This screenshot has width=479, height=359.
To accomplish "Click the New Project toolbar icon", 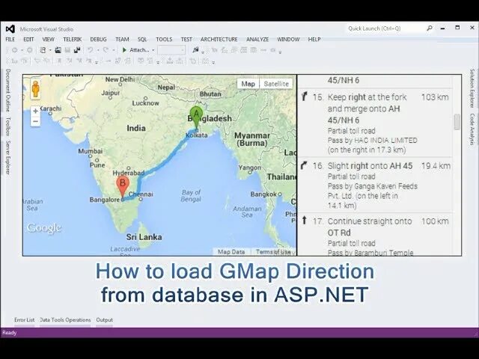I will pos(43,50).
